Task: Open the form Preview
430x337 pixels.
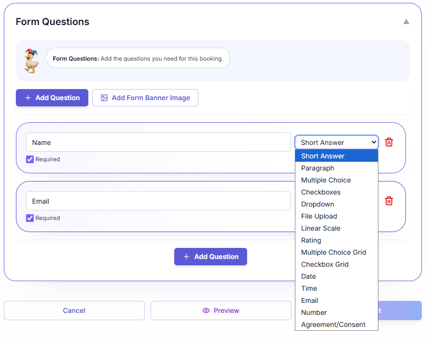Action: pyautogui.click(x=221, y=311)
